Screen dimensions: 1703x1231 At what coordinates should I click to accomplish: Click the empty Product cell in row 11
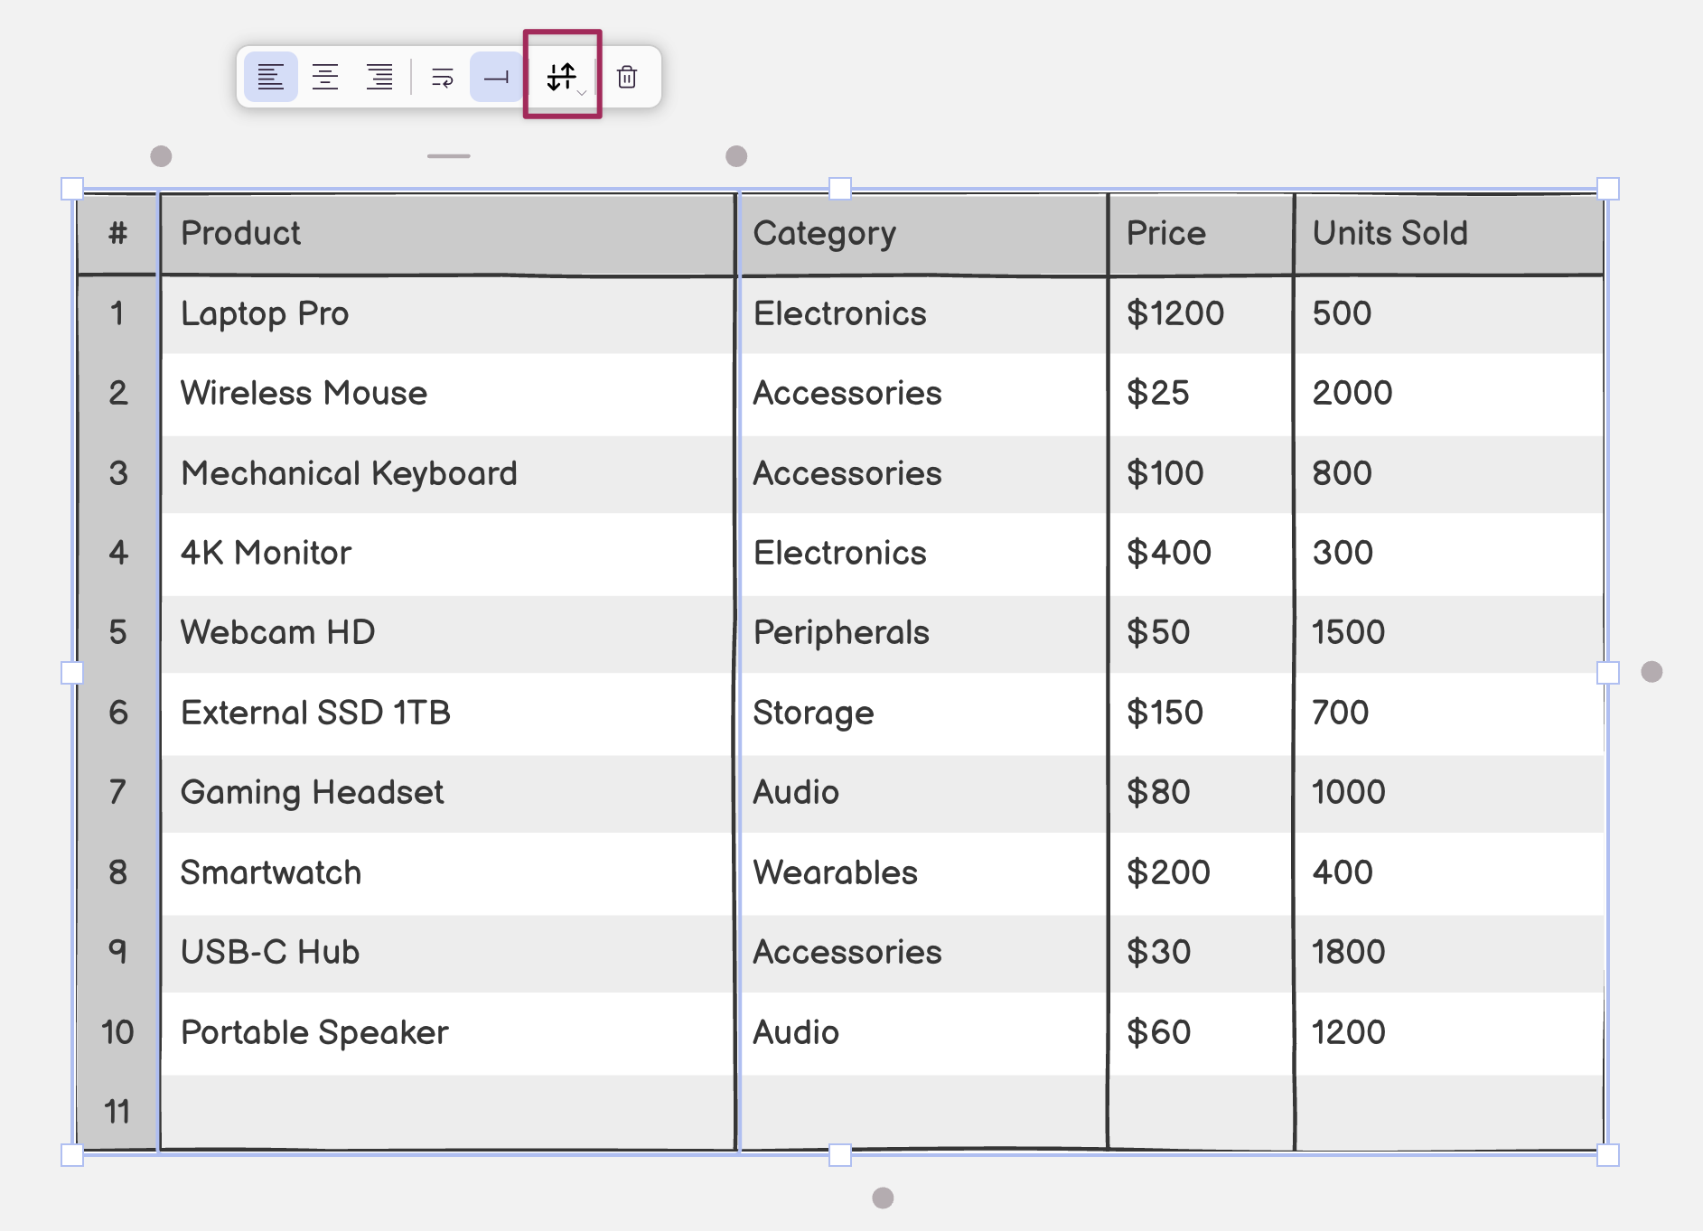[447, 1112]
